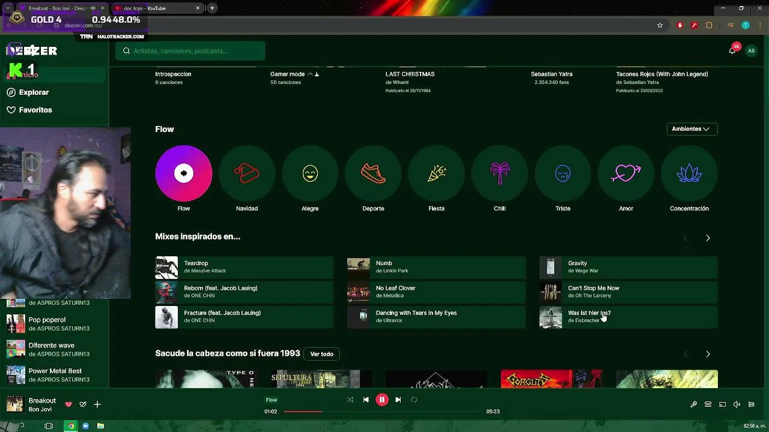
Task: Click the Ver todo button
Action: point(321,354)
